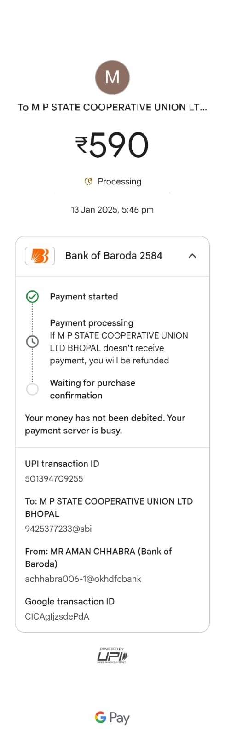Viewport: 225px width, 736px height.
Task: Click the Payment started step label
Action: pos(84,297)
